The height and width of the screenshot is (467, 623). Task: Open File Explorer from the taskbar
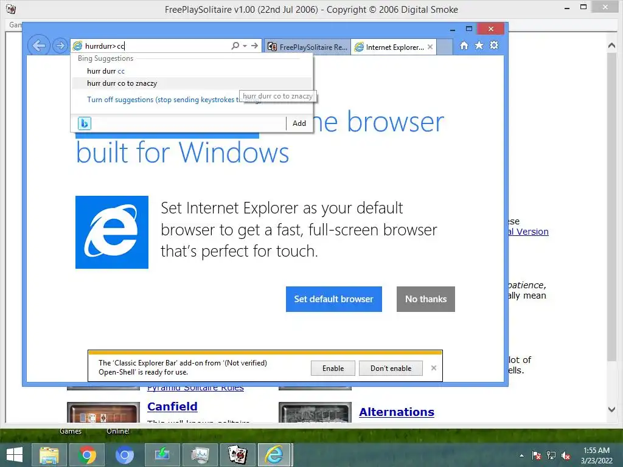49,455
